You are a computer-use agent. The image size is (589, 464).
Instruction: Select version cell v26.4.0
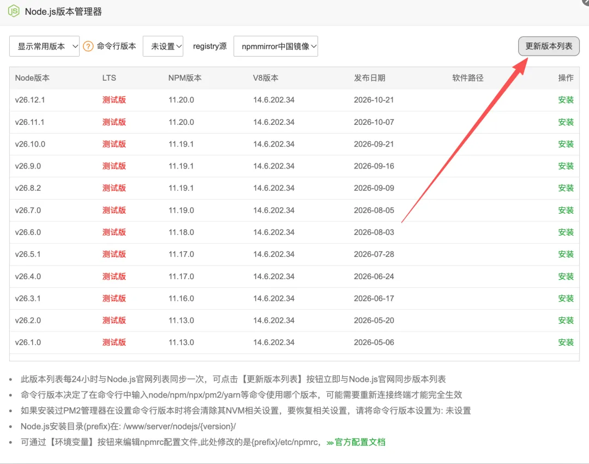(x=28, y=276)
